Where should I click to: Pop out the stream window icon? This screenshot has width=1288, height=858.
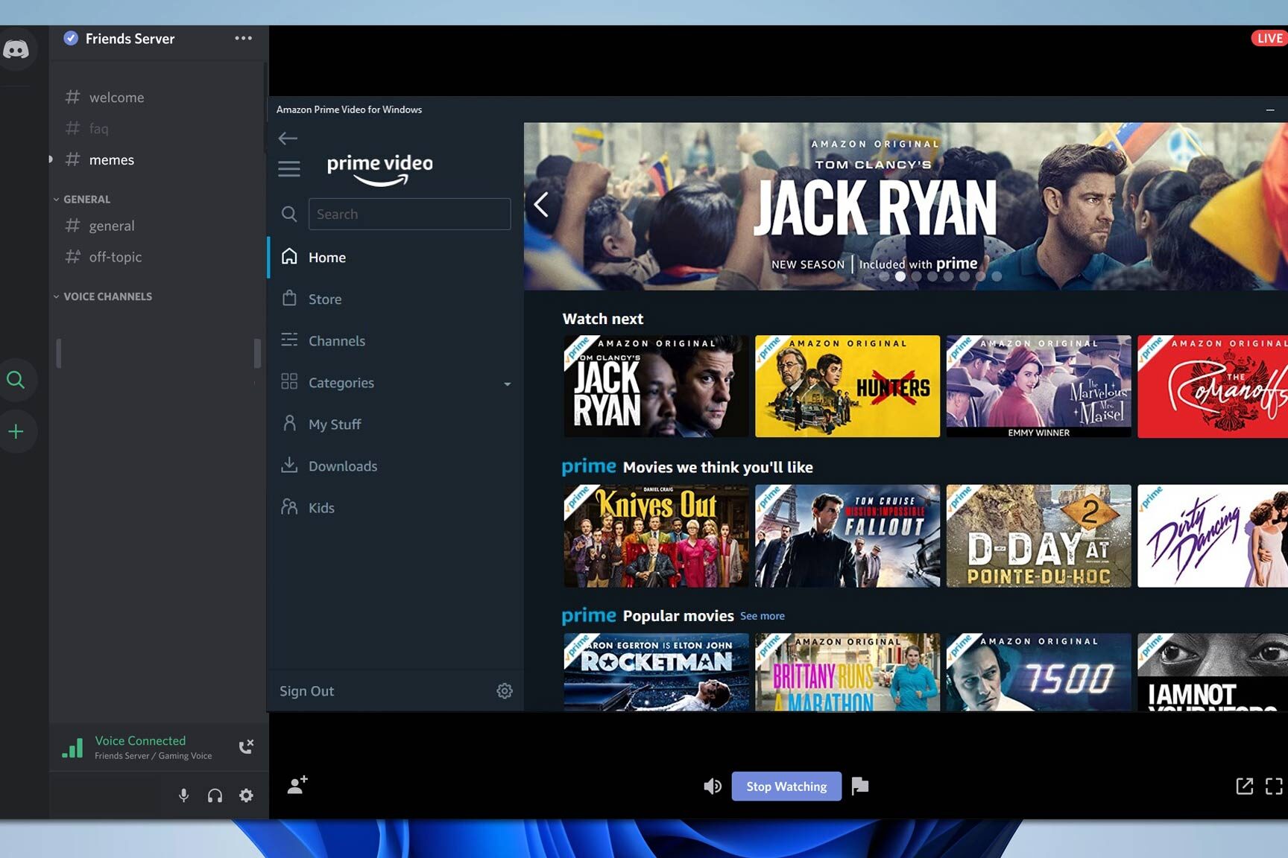click(1244, 786)
